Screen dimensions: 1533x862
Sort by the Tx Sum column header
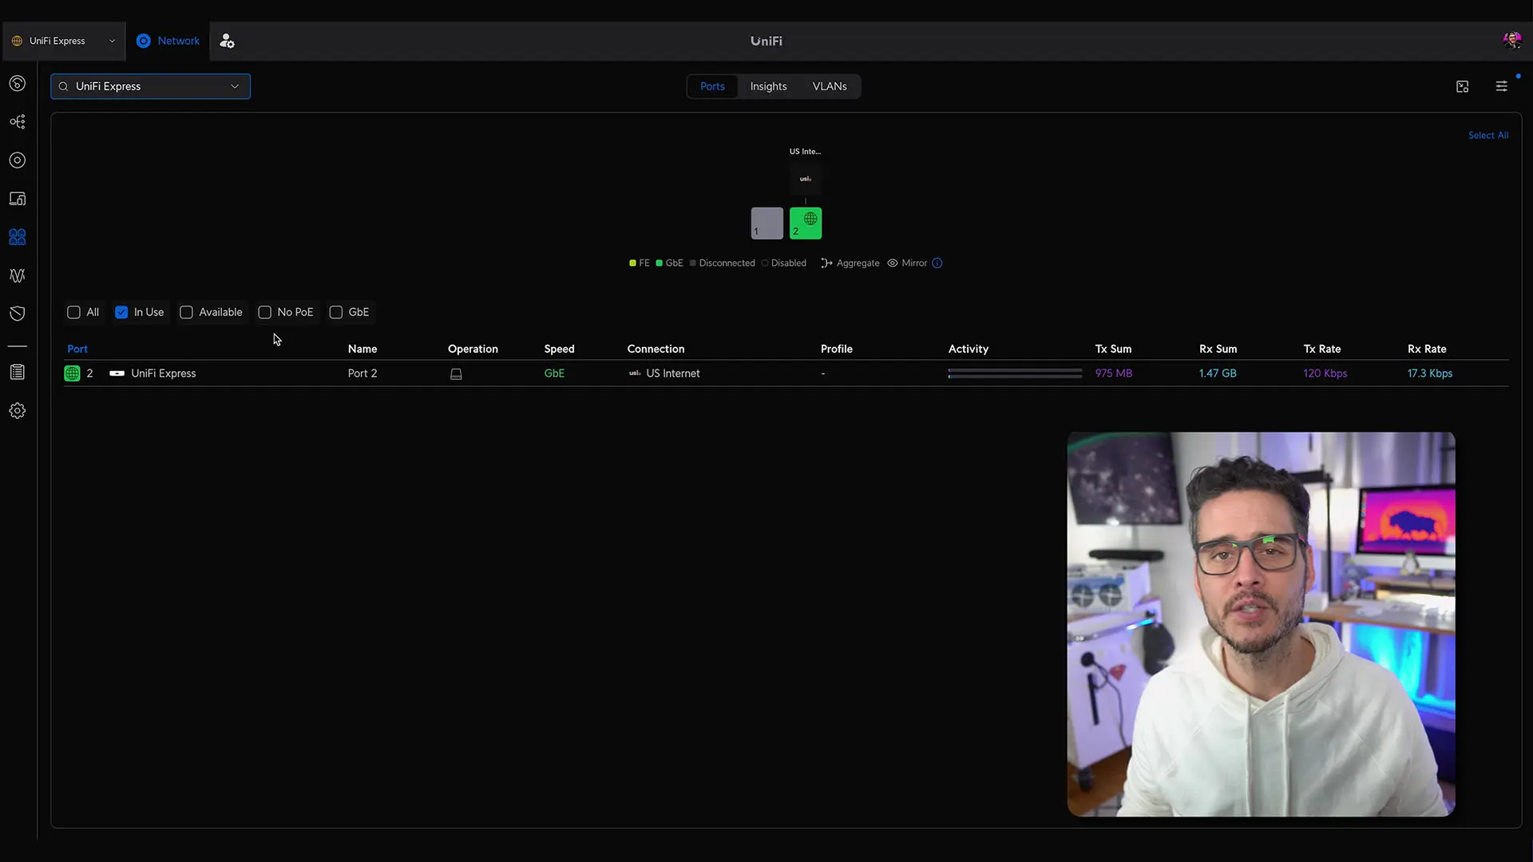click(x=1113, y=349)
